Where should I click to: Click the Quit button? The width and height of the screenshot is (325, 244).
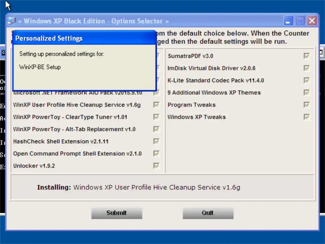point(208,213)
